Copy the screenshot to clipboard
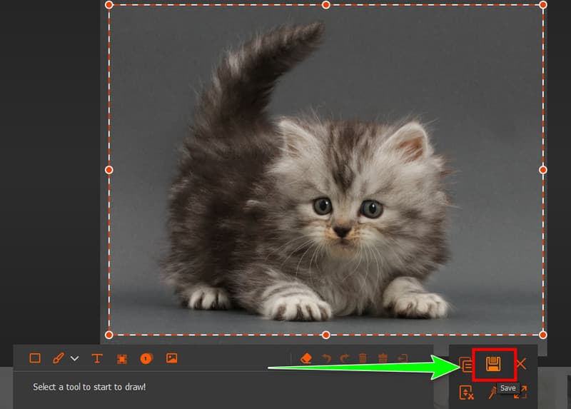The image size is (571, 409). 466,365
